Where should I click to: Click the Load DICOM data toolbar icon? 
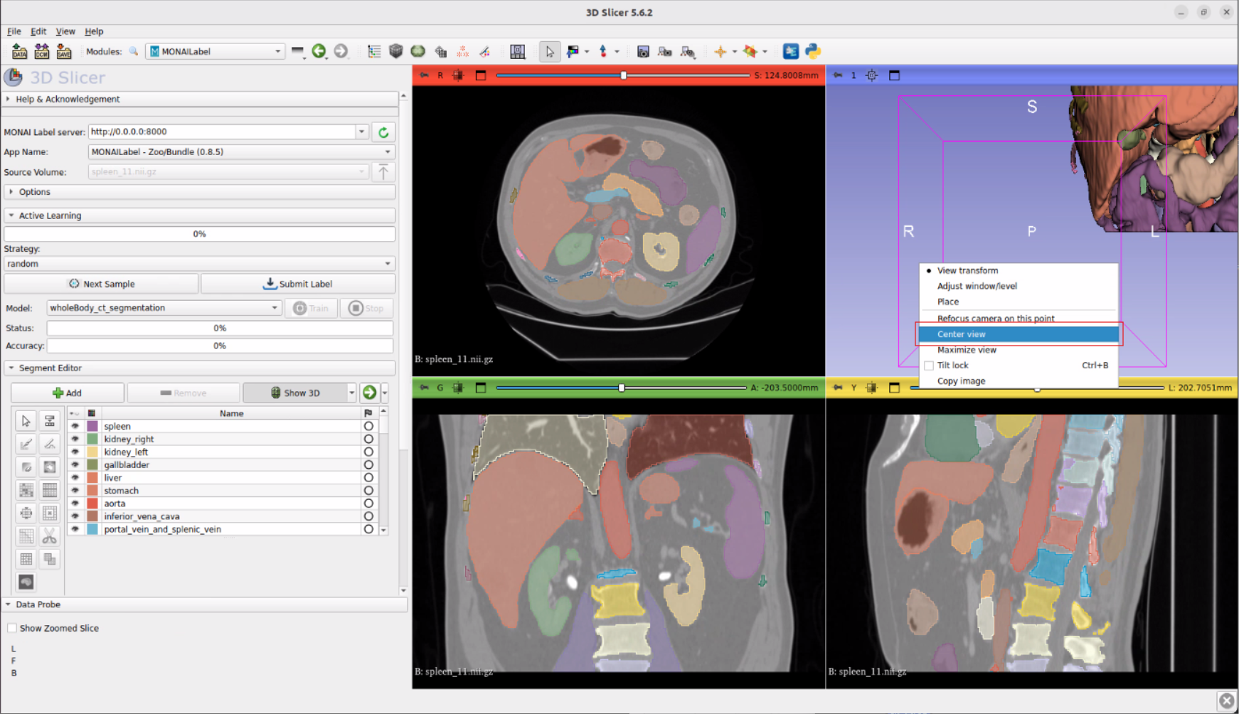[41, 51]
